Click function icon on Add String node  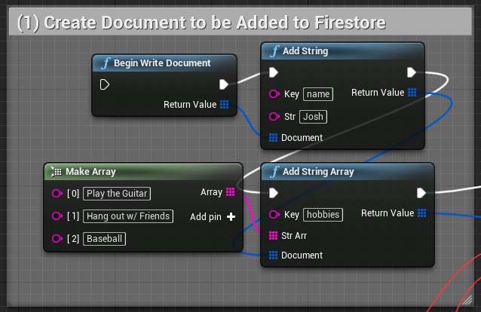(x=274, y=51)
